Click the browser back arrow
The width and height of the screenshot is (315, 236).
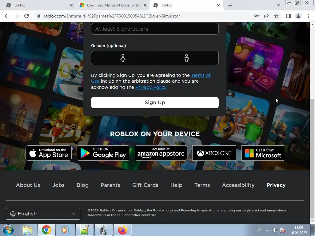[x=7, y=16]
